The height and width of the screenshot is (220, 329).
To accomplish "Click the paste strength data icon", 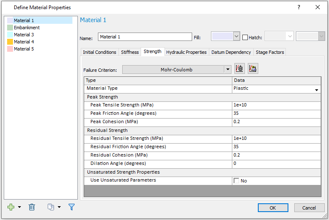I will (x=253, y=68).
